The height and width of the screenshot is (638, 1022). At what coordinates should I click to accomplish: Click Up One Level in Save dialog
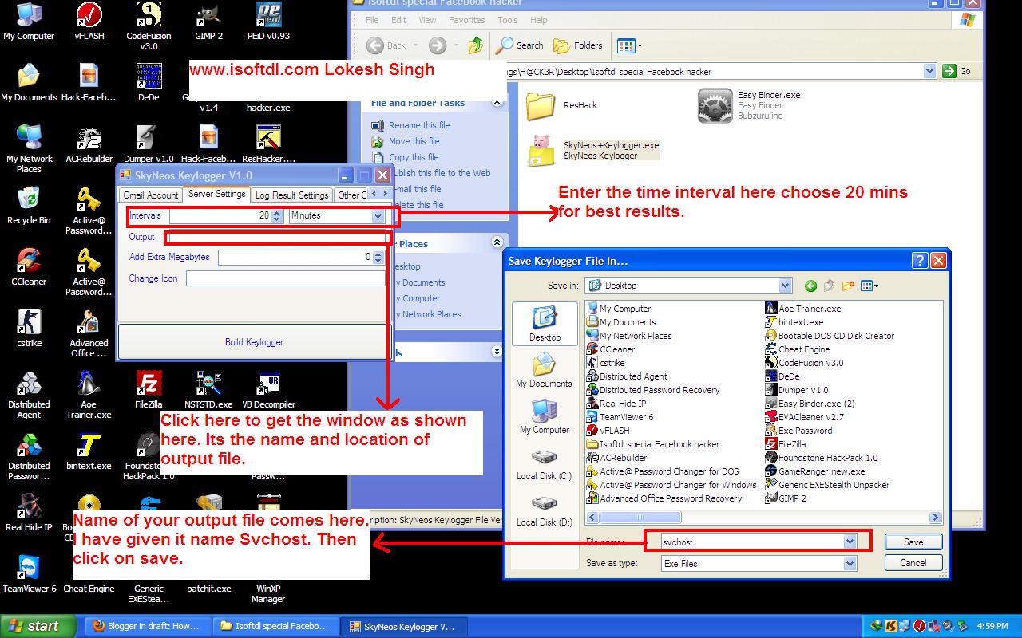click(829, 286)
